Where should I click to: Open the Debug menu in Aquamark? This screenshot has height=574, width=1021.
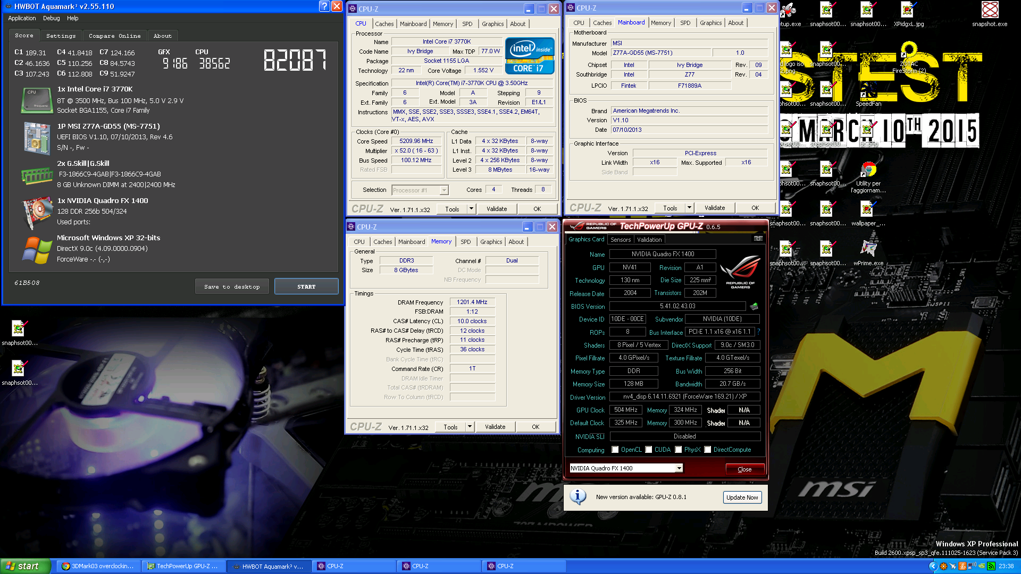coord(52,18)
